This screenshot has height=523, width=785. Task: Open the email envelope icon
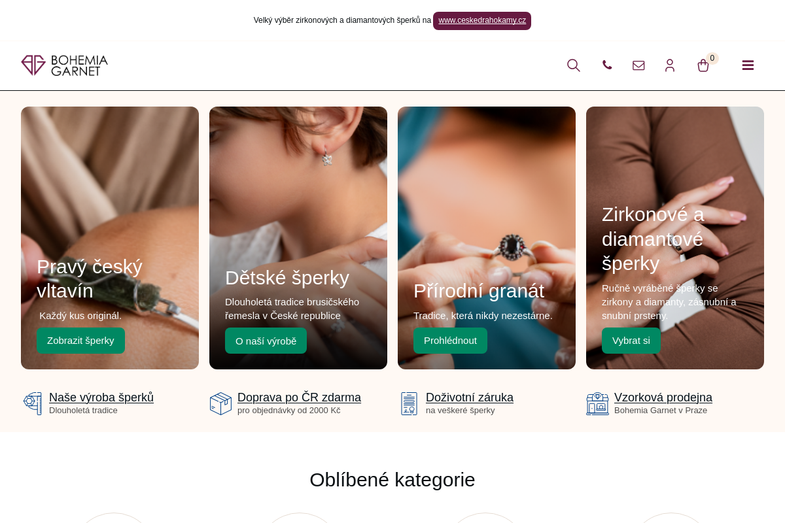tap(638, 65)
